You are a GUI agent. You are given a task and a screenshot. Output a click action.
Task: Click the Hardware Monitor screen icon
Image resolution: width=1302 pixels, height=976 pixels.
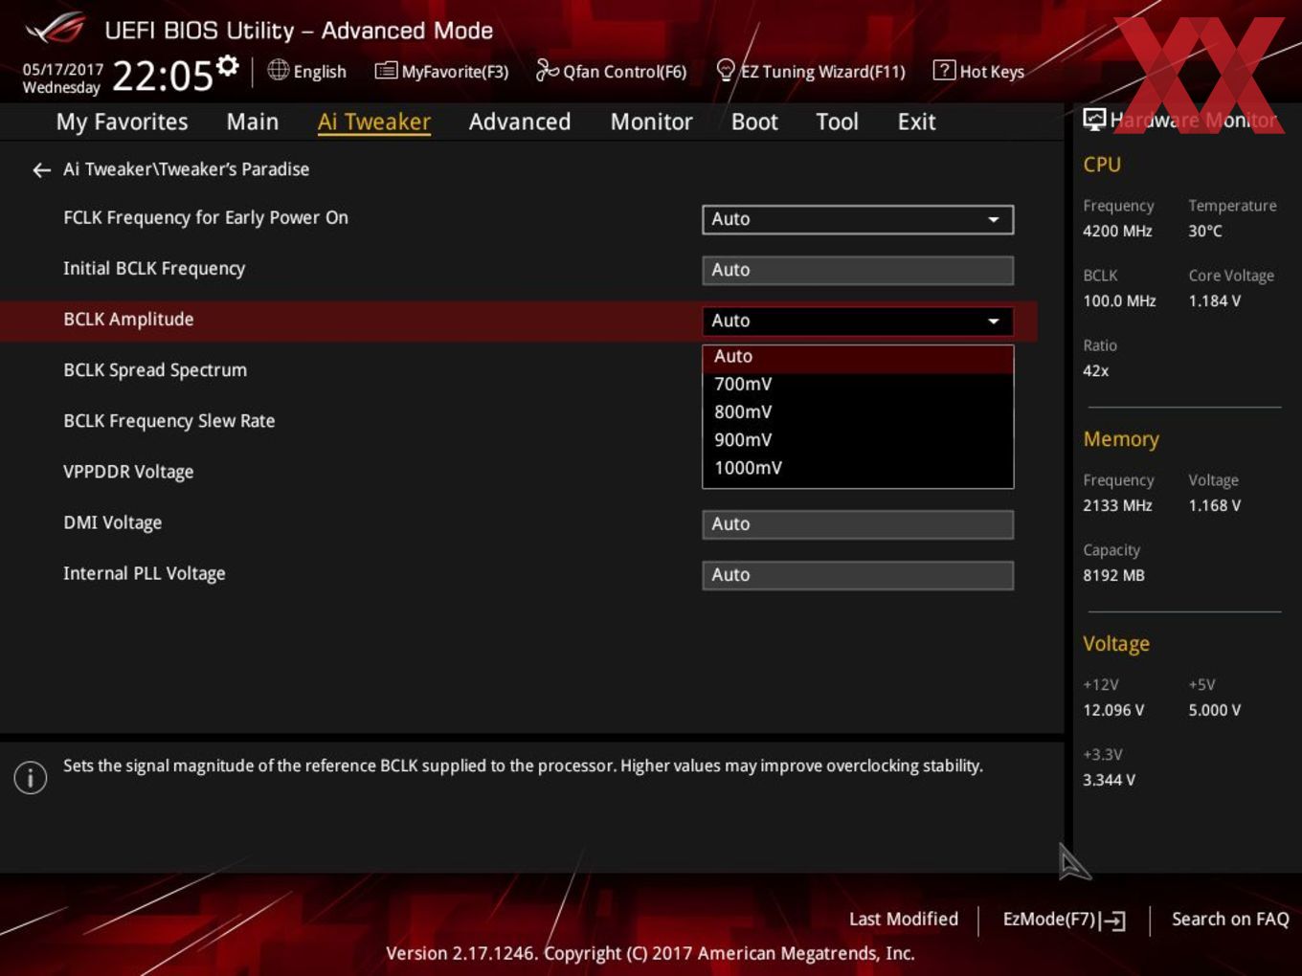pos(1094,120)
